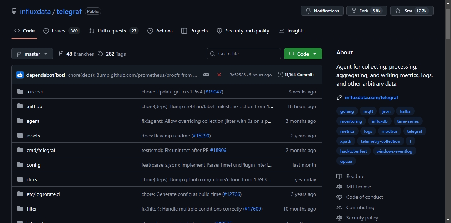Open the assets folder

click(x=33, y=136)
